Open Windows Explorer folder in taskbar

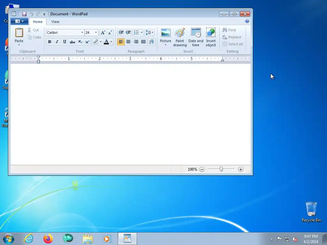[x=88, y=239]
